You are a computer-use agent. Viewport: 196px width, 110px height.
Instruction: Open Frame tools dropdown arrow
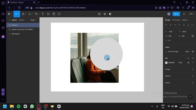tap(25, 14)
